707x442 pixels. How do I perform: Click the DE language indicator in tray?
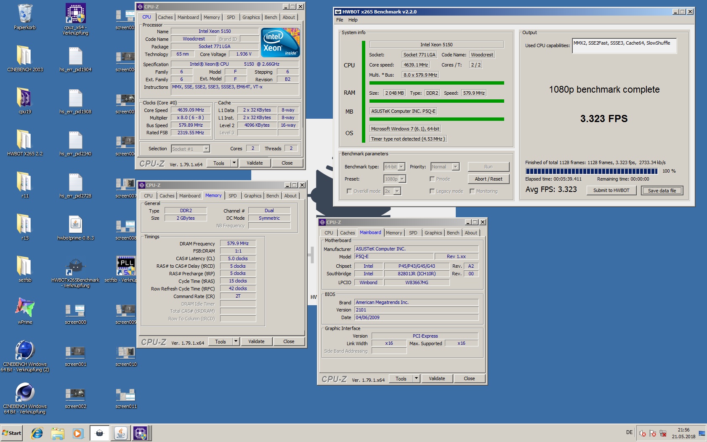tap(629, 432)
